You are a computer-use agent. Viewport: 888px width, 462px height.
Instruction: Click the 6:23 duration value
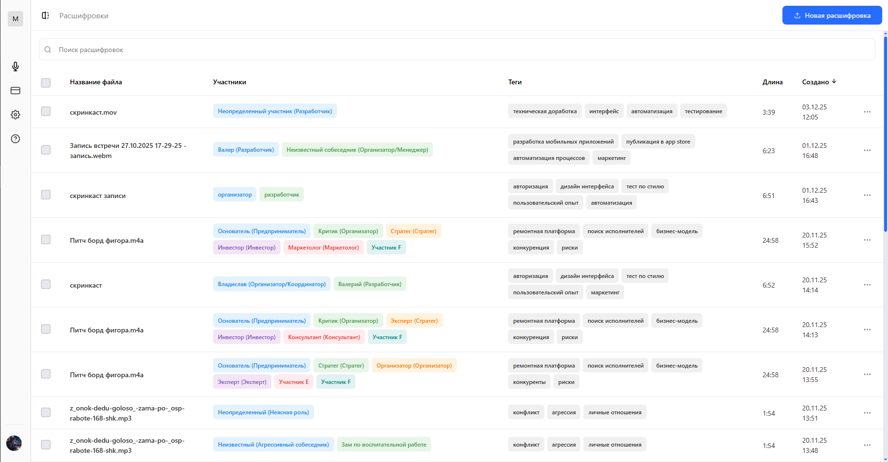click(768, 151)
